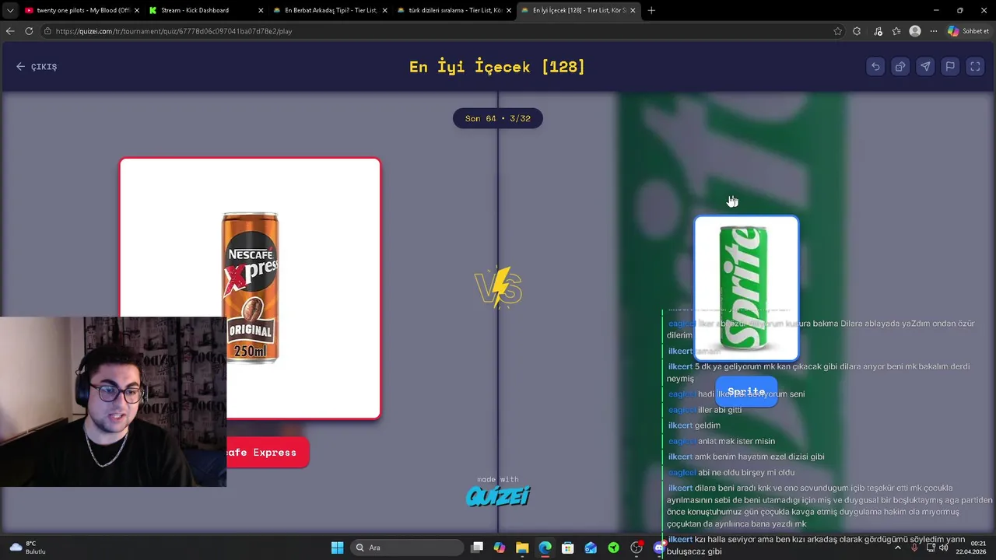Click the ÇIKIŞ exit back link

pyautogui.click(x=37, y=67)
